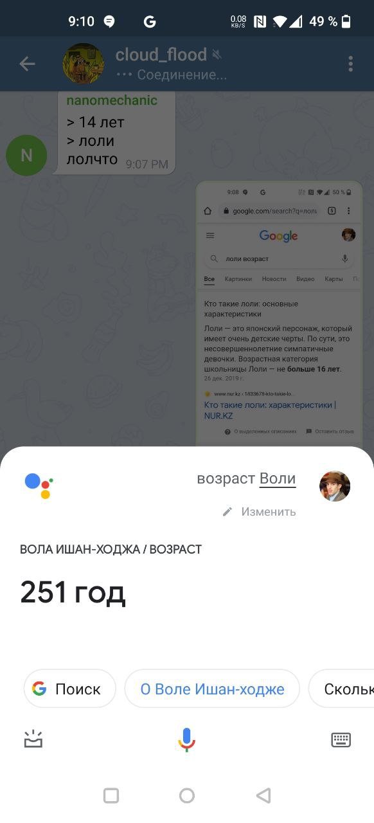Open the Assistant snapshot inbox icon

33,739
